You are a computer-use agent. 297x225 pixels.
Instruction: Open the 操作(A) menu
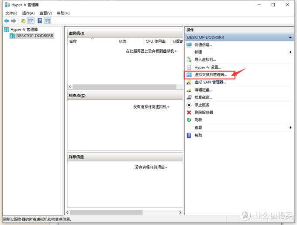click(28, 13)
